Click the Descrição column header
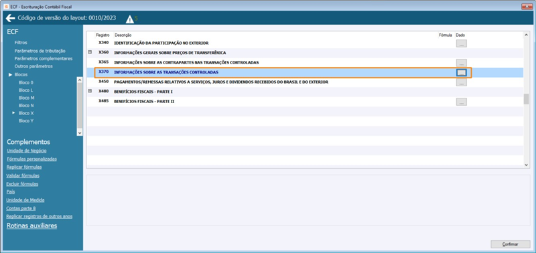 click(x=123, y=35)
